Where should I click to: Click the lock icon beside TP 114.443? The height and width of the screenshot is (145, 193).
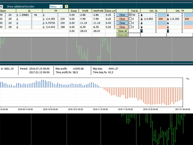point(44,27)
